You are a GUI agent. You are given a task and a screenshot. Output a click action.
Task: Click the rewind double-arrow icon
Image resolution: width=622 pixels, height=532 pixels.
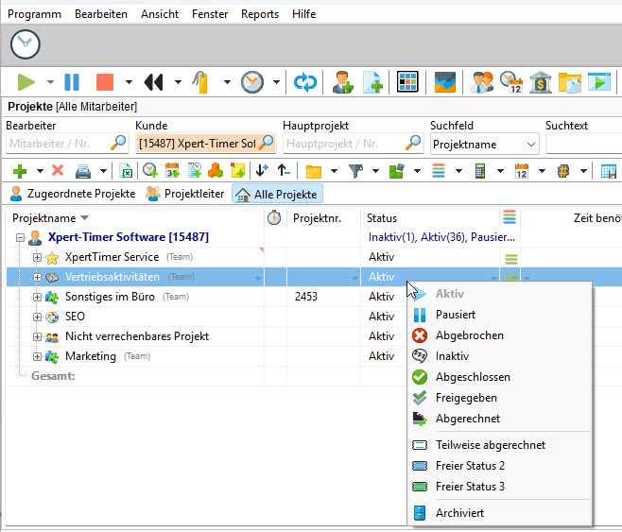tap(153, 82)
